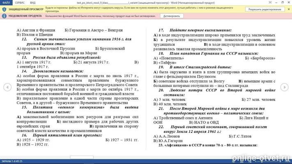Toggle full-screen auto-hide reading toolbar icon
The height and width of the screenshot is (164, 292).
[270, 2]
